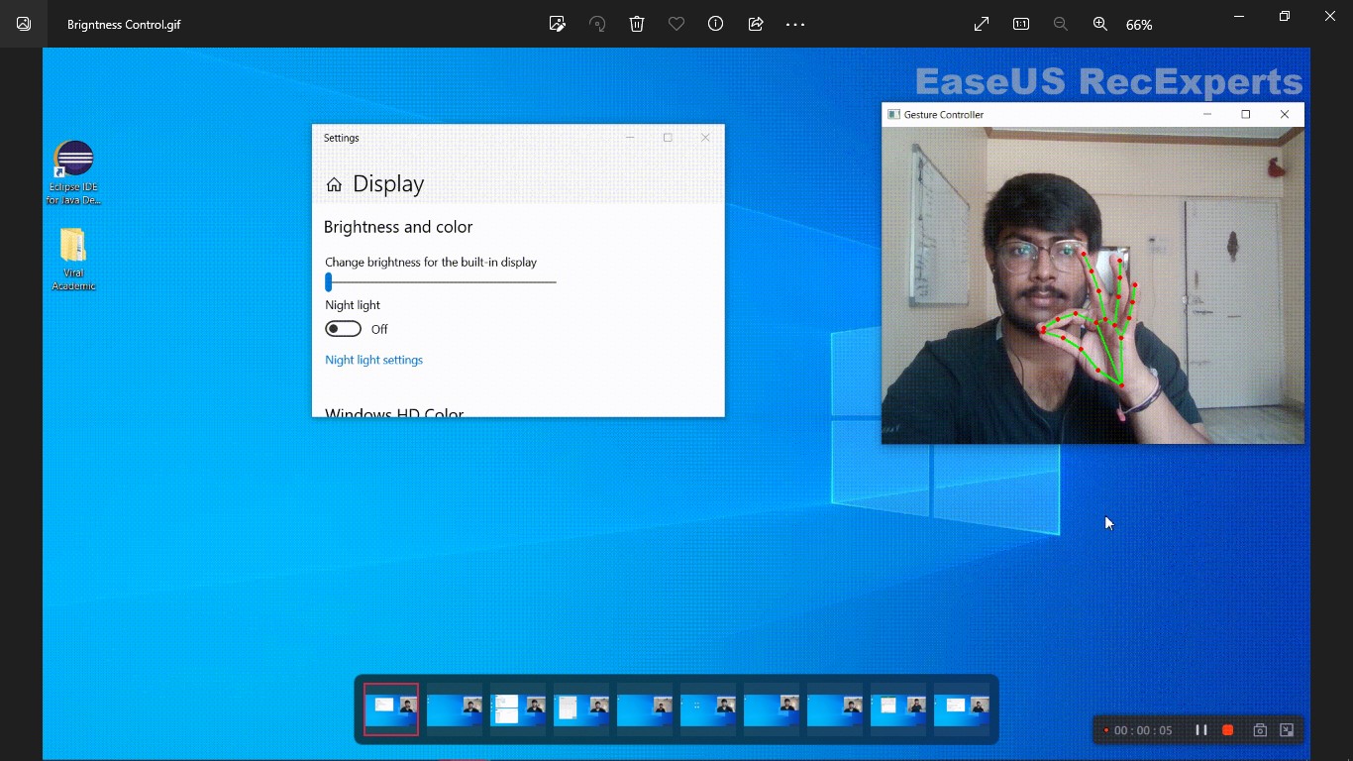The height and width of the screenshot is (761, 1353).
Task: Click the Rotate icon in toolbar
Action: pyautogui.click(x=597, y=24)
